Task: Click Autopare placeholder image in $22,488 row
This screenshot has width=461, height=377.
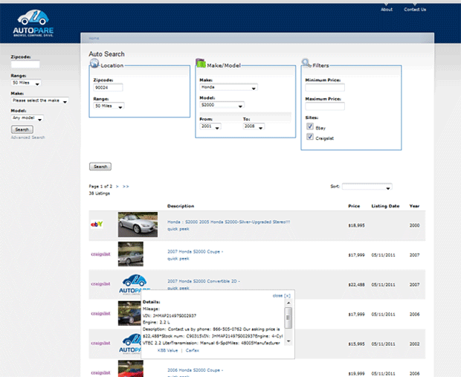Action: (135, 284)
